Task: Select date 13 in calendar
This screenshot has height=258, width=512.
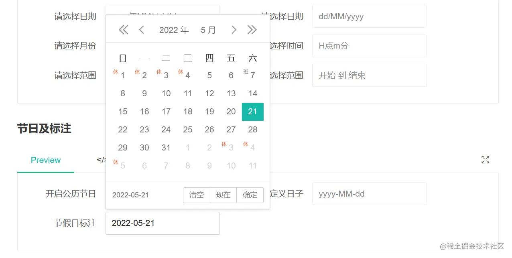Action: pyautogui.click(x=231, y=93)
